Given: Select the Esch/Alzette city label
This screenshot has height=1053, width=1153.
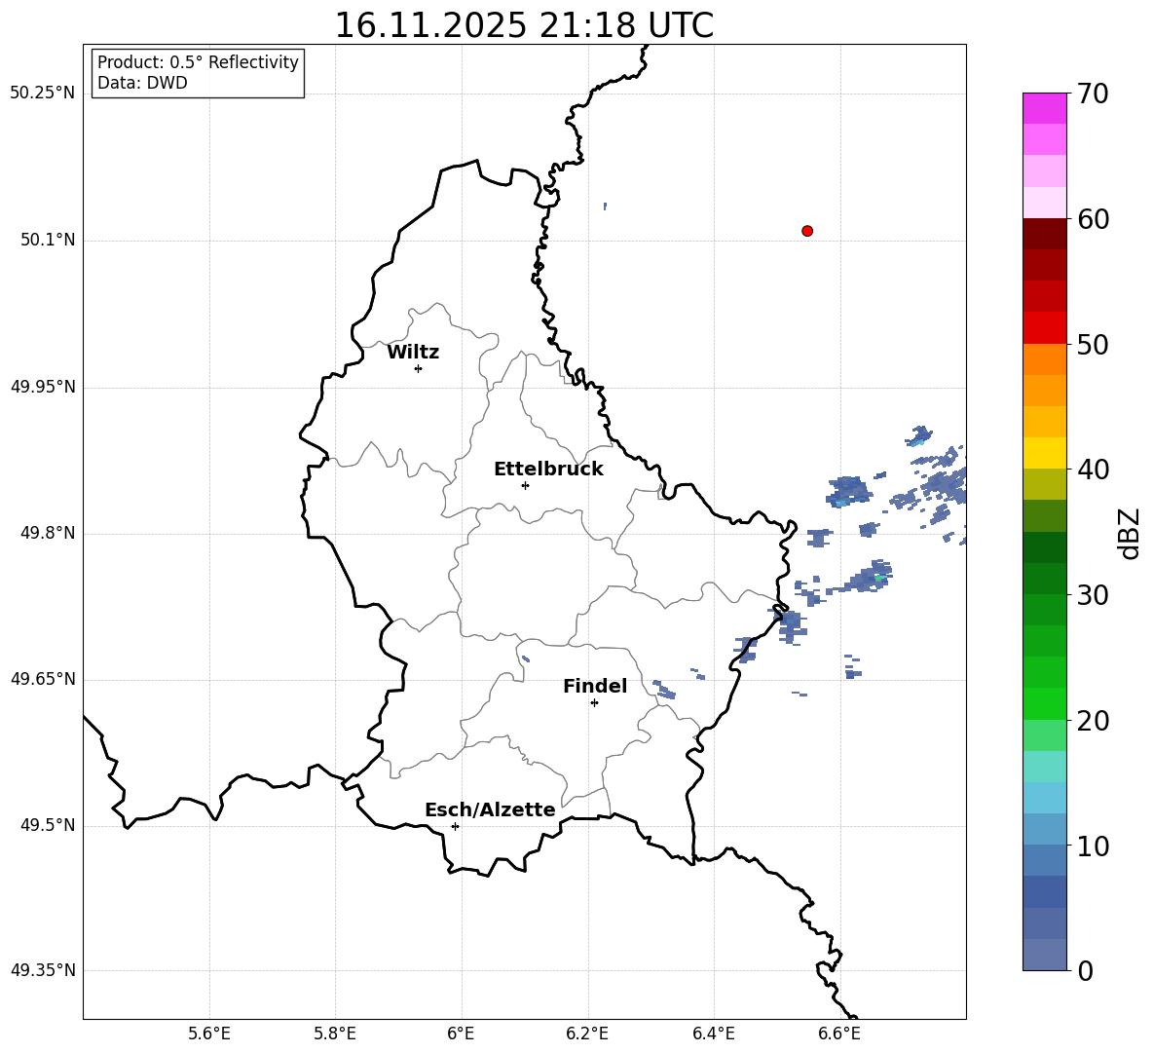Looking at the screenshot, I should click(490, 809).
